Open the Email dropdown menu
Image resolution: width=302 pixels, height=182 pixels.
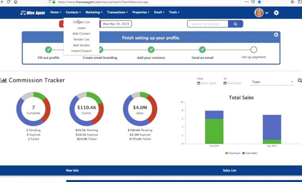pyautogui.click(x=159, y=12)
